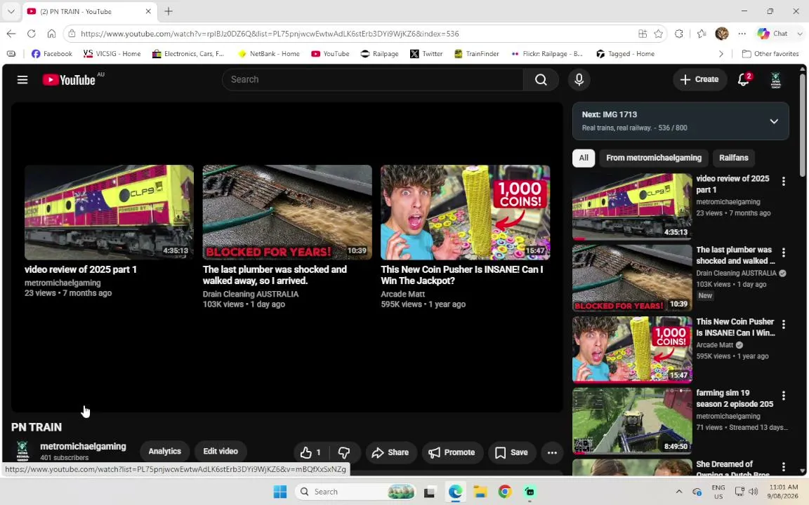Expand the Copilot Chat dropdown arrow
809x505 pixels.
tap(801, 34)
